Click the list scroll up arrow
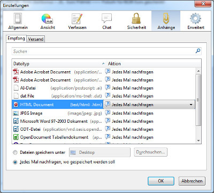The image size is (214, 193). pos(198,71)
